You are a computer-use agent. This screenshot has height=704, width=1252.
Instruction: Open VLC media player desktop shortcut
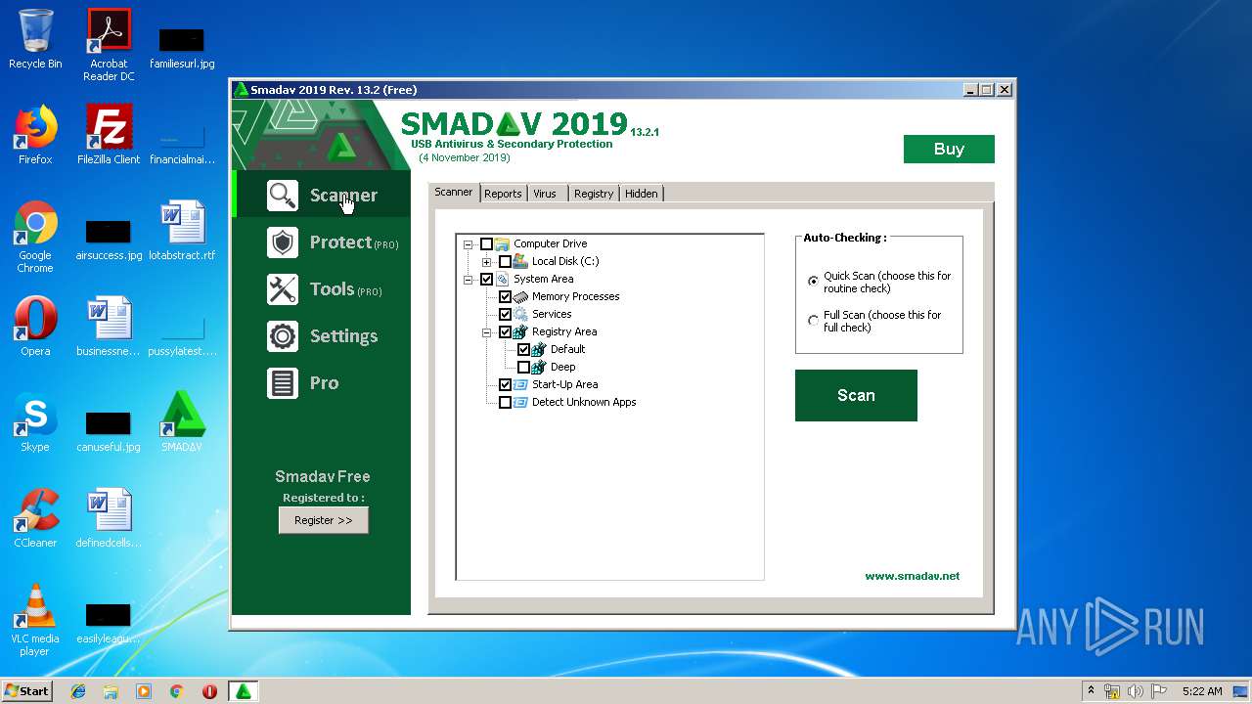(35, 621)
